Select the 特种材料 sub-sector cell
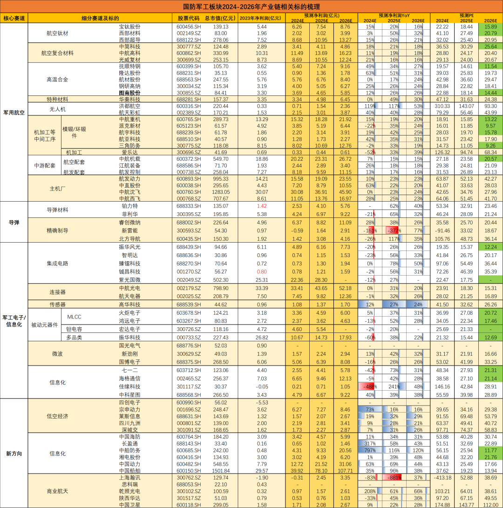 (x=57, y=99)
